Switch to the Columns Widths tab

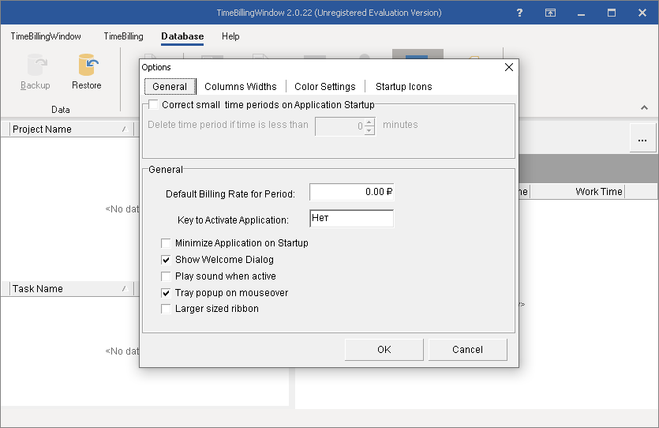pyautogui.click(x=241, y=87)
